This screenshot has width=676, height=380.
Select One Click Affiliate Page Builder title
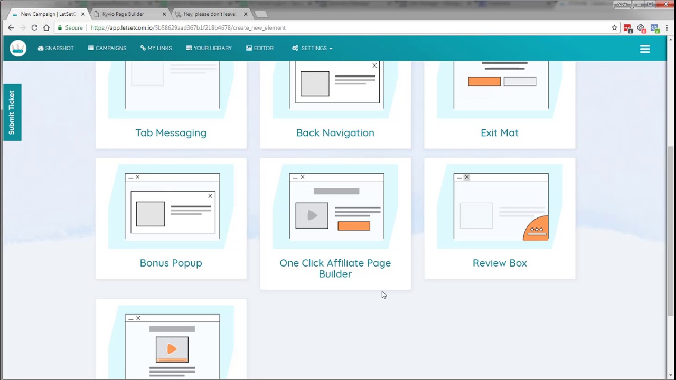tap(335, 268)
